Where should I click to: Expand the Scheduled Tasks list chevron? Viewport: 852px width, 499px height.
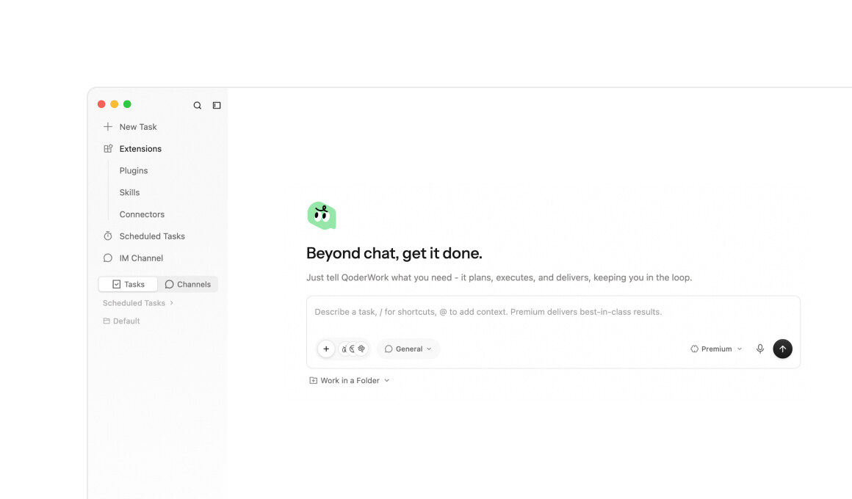pyautogui.click(x=172, y=303)
